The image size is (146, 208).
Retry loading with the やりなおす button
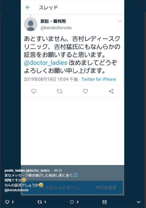(x=106, y=187)
